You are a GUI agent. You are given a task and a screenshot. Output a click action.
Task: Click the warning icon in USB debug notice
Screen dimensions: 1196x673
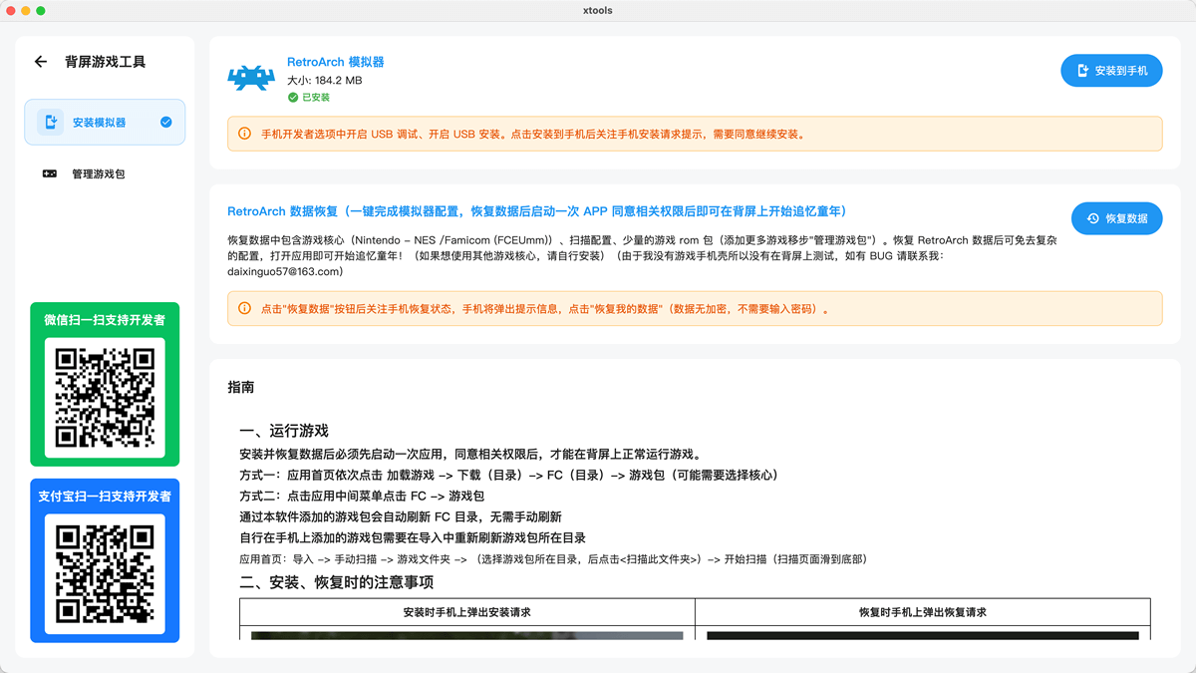click(245, 134)
